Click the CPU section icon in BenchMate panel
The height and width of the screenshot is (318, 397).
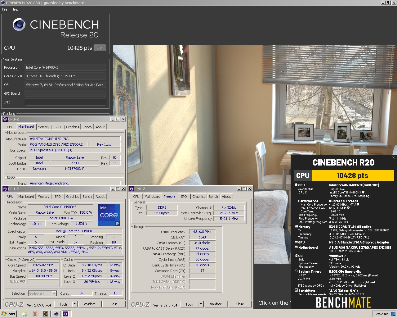(296, 185)
